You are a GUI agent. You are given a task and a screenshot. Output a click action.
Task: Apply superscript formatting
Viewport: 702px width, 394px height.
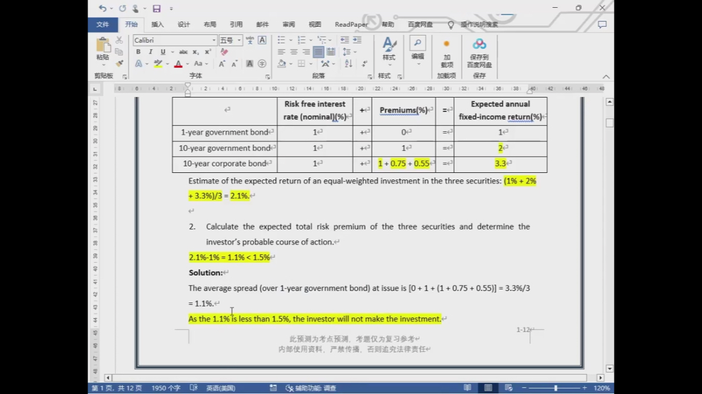pos(208,52)
